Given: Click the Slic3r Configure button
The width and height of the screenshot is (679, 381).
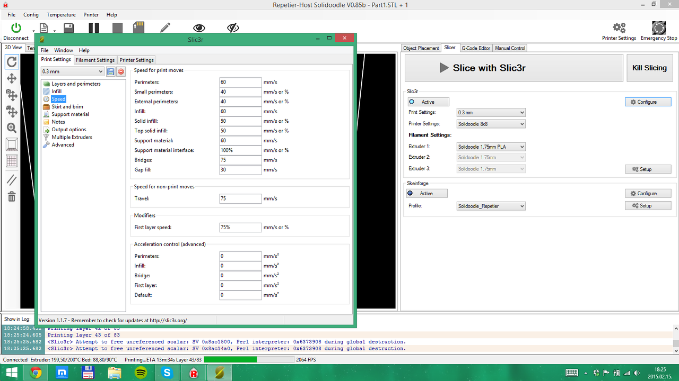Looking at the screenshot, I should click(648, 102).
